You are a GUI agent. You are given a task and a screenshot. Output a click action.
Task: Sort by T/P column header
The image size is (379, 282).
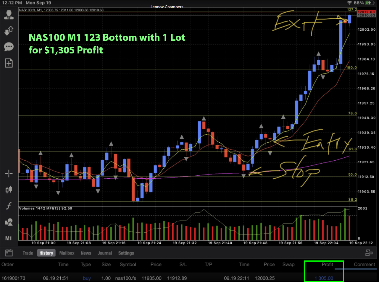click(x=208, y=264)
